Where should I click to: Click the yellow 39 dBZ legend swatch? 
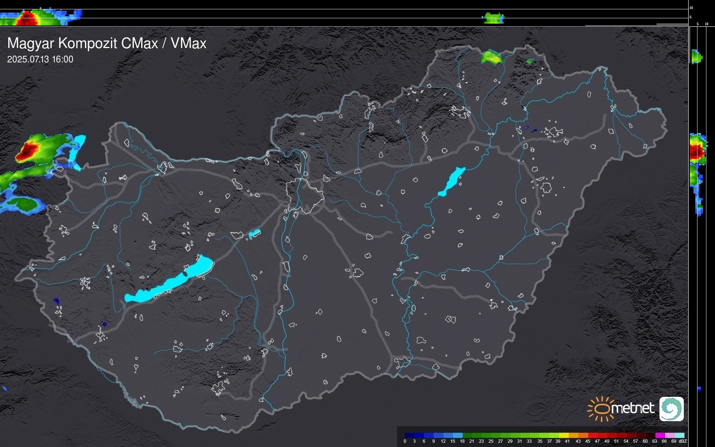pos(564,435)
